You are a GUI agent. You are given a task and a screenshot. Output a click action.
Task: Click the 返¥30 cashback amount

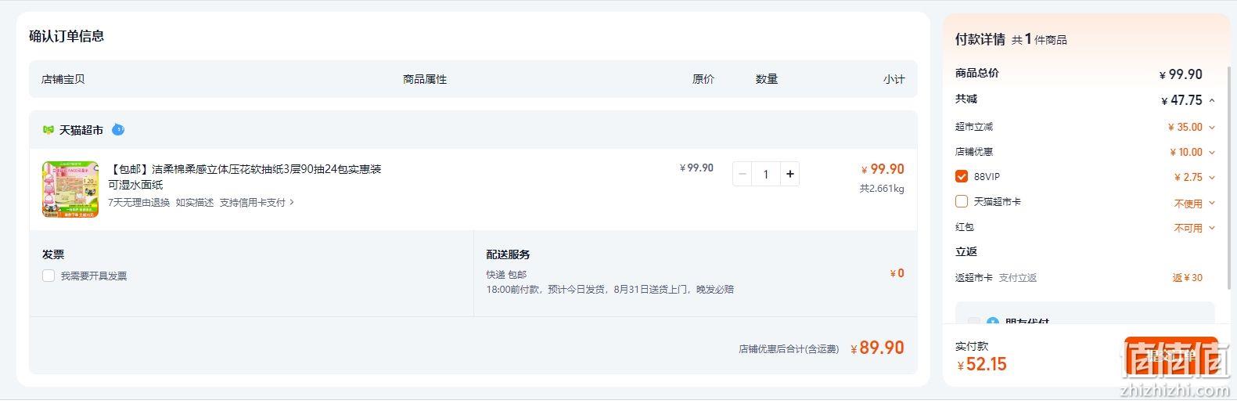click(1187, 278)
